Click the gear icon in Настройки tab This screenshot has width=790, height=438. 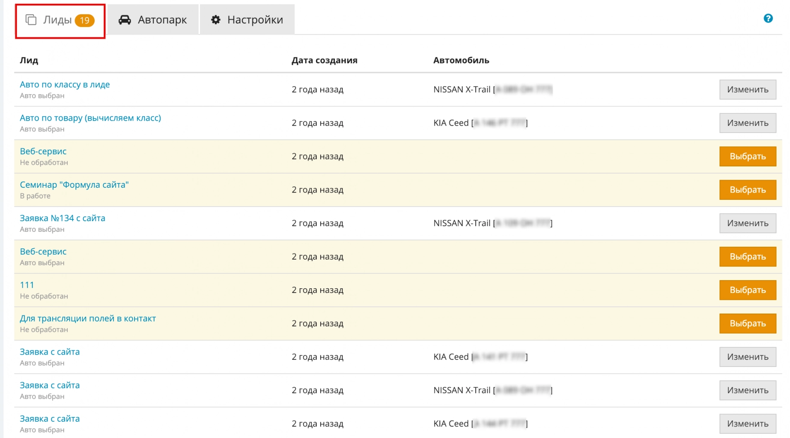(x=216, y=20)
